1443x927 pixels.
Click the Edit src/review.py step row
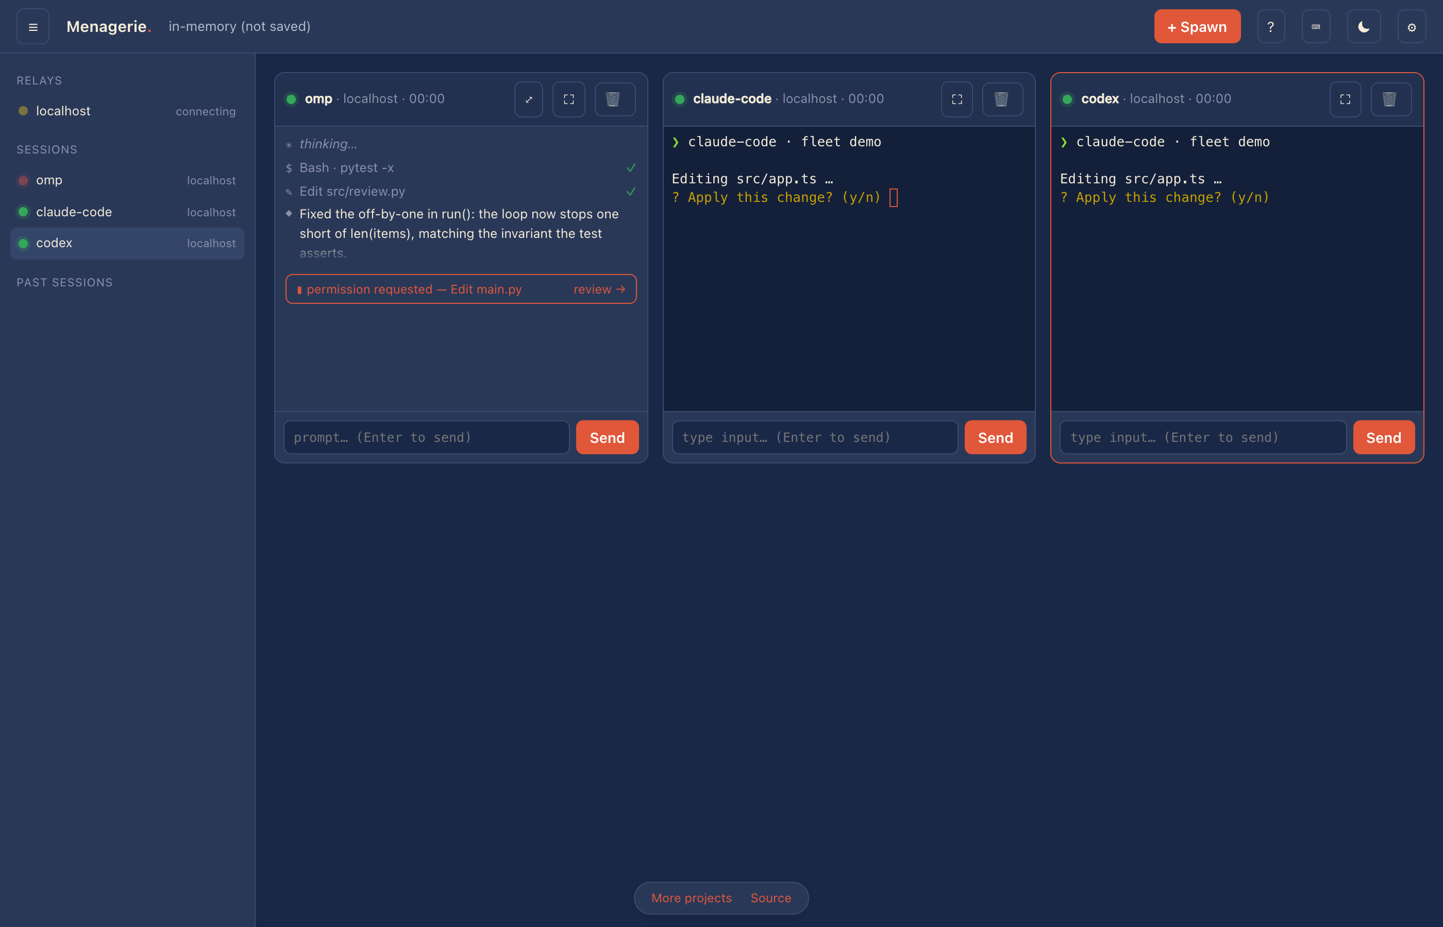click(461, 192)
